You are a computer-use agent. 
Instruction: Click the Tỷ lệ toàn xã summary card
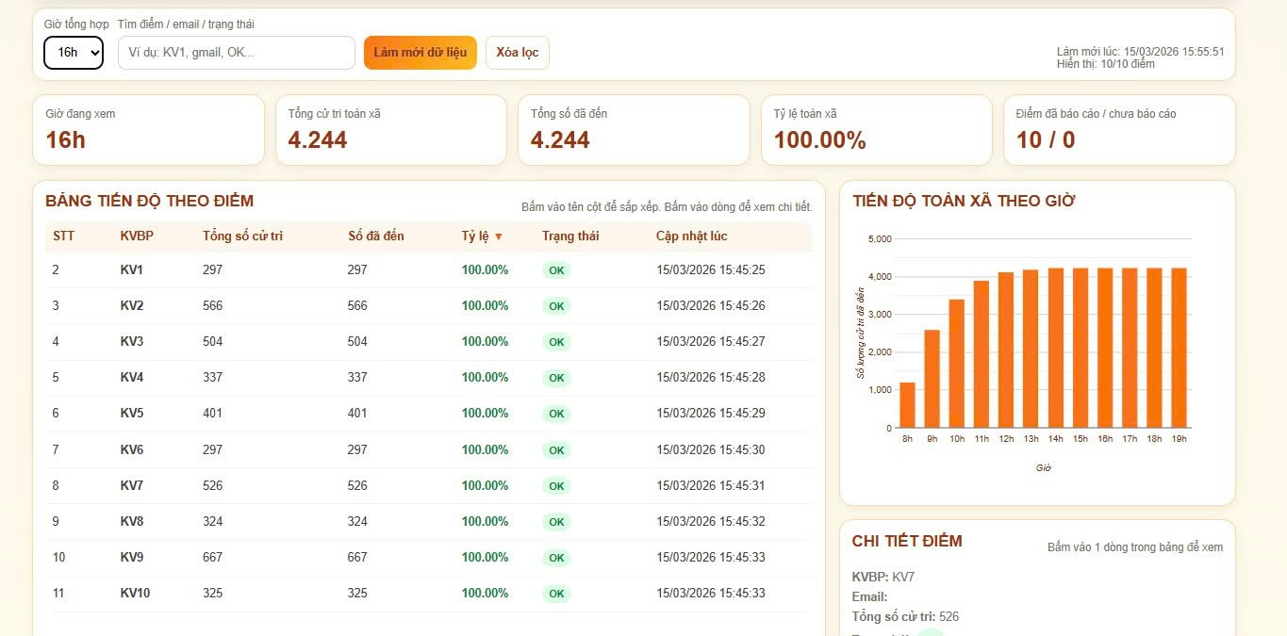click(x=876, y=130)
